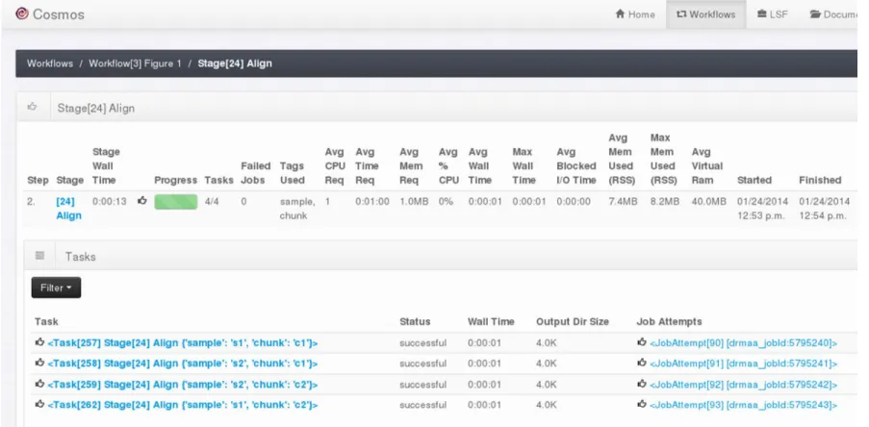869x427 pixels.
Task: Click thumbs-up icon beside JobAttempt[93]
Action: [x=642, y=404]
